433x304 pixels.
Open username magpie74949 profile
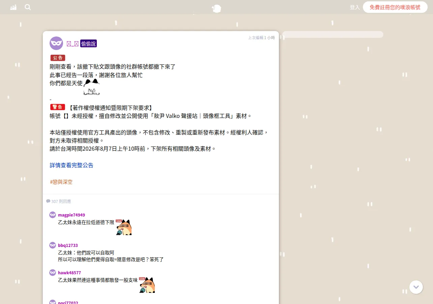pyautogui.click(x=71, y=215)
